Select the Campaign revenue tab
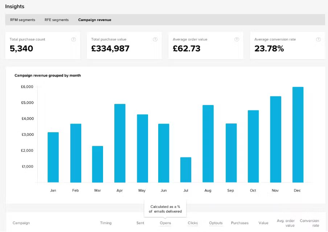328x232 pixels. (95, 20)
